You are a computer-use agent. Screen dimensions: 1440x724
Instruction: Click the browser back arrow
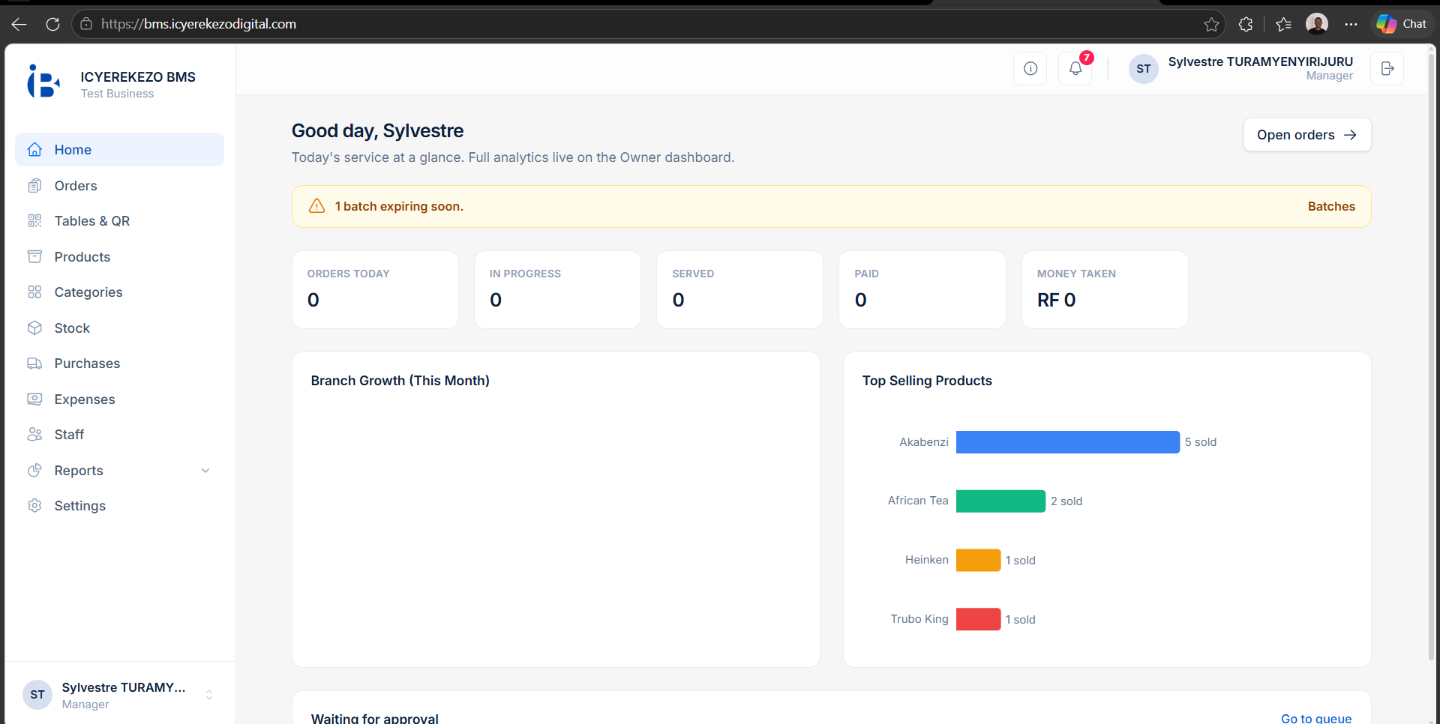click(19, 24)
